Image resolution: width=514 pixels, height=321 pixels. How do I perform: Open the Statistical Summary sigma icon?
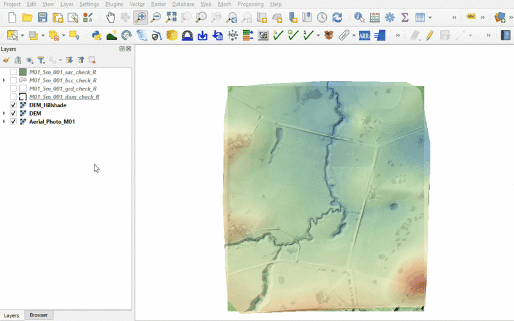[x=405, y=17]
